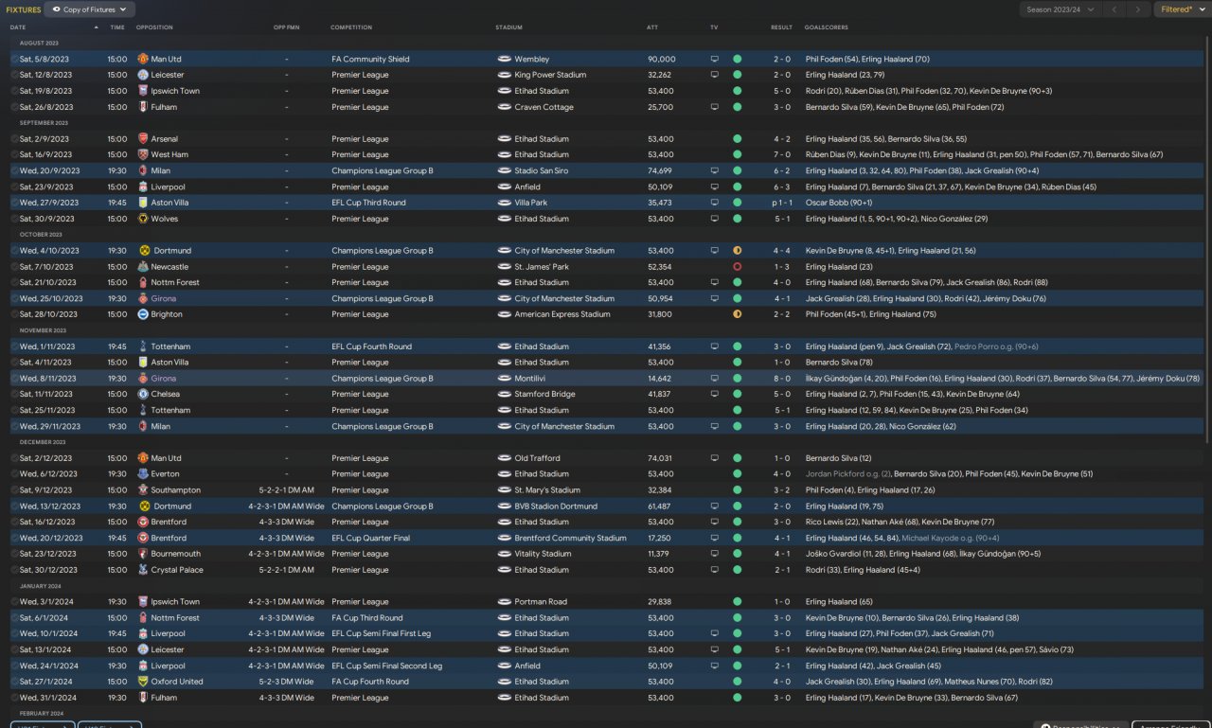Click the 1 - 3 result against Newcastle
The image size is (1212, 728).
click(x=781, y=267)
